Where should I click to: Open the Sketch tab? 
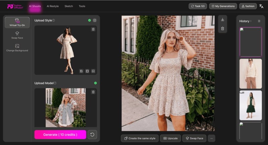pos(69,6)
